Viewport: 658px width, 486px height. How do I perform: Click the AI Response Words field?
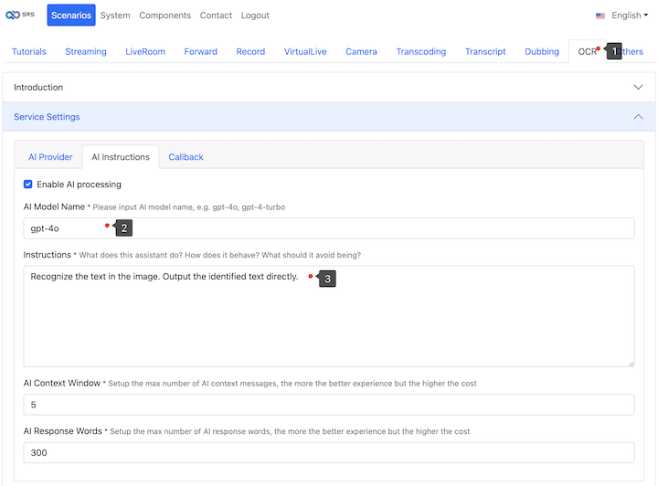tap(329, 452)
